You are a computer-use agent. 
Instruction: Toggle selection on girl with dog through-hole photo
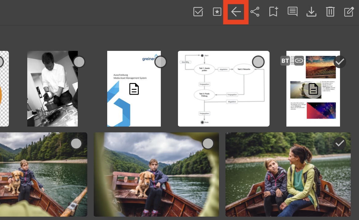[208, 143]
